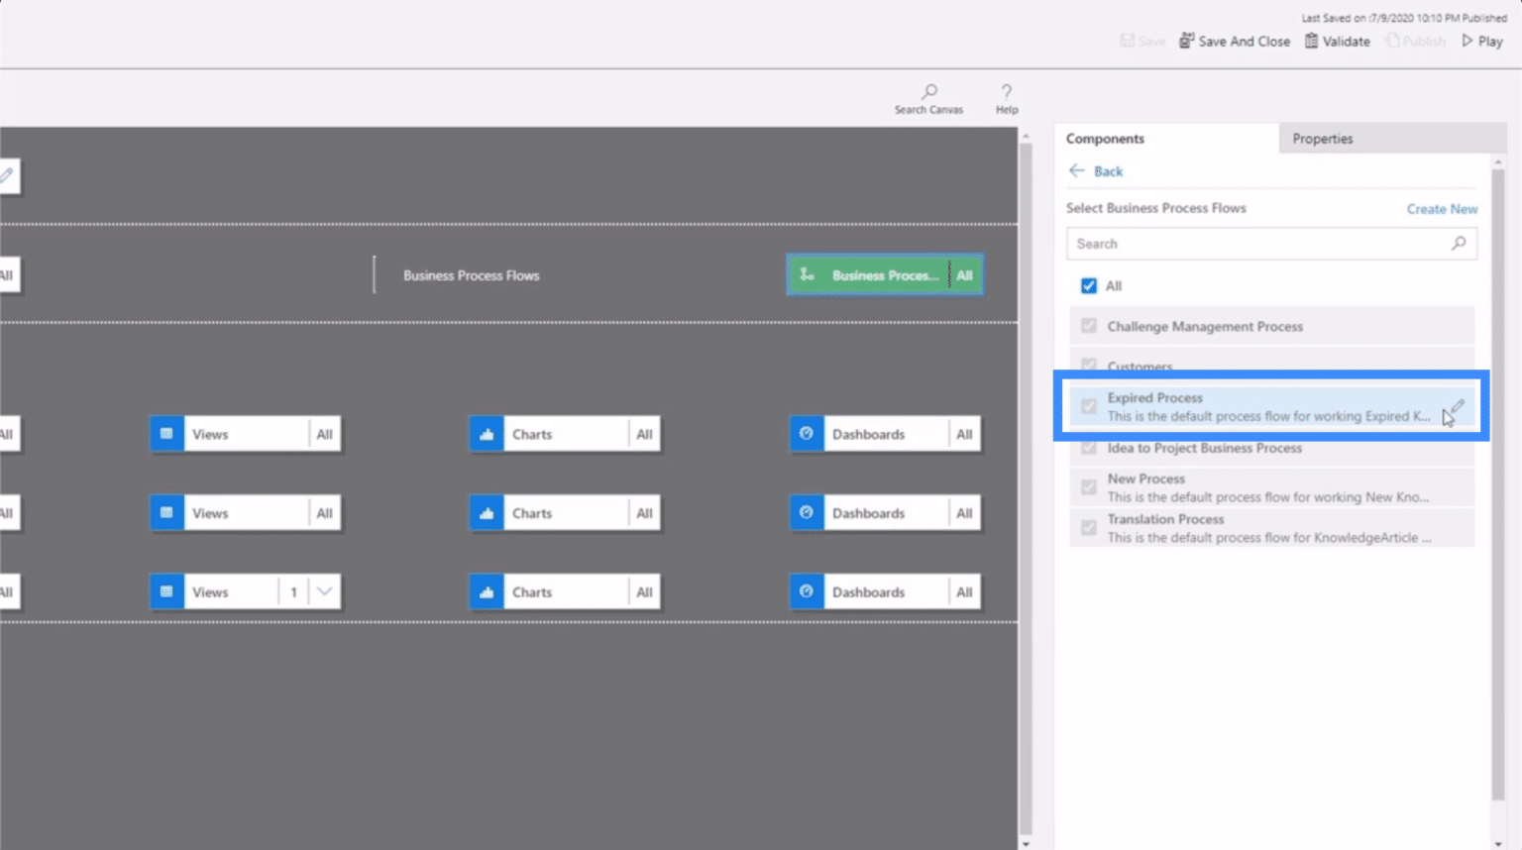
Task: Click the Search Canvas label
Action: pyautogui.click(x=928, y=110)
